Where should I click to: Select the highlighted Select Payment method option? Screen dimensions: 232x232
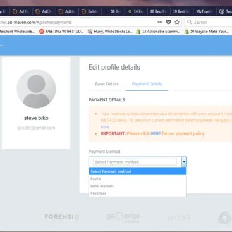tap(138, 171)
